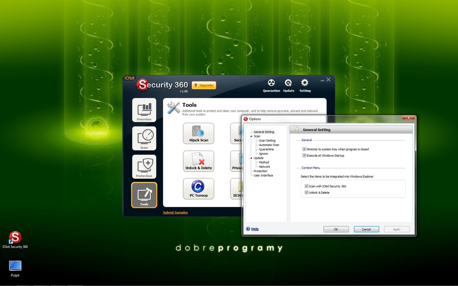Viewport: 458px width, 286px height.
Task: Select the Pulpit desktop icon
Action: 15,269
